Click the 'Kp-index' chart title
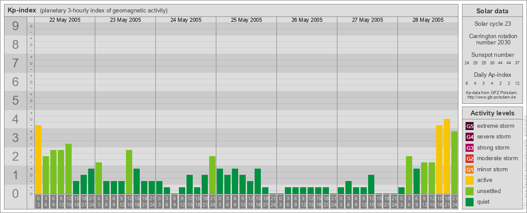 (x=22, y=10)
